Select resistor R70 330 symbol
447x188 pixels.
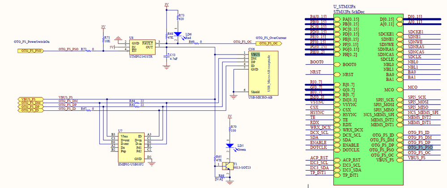[x=230, y=129]
